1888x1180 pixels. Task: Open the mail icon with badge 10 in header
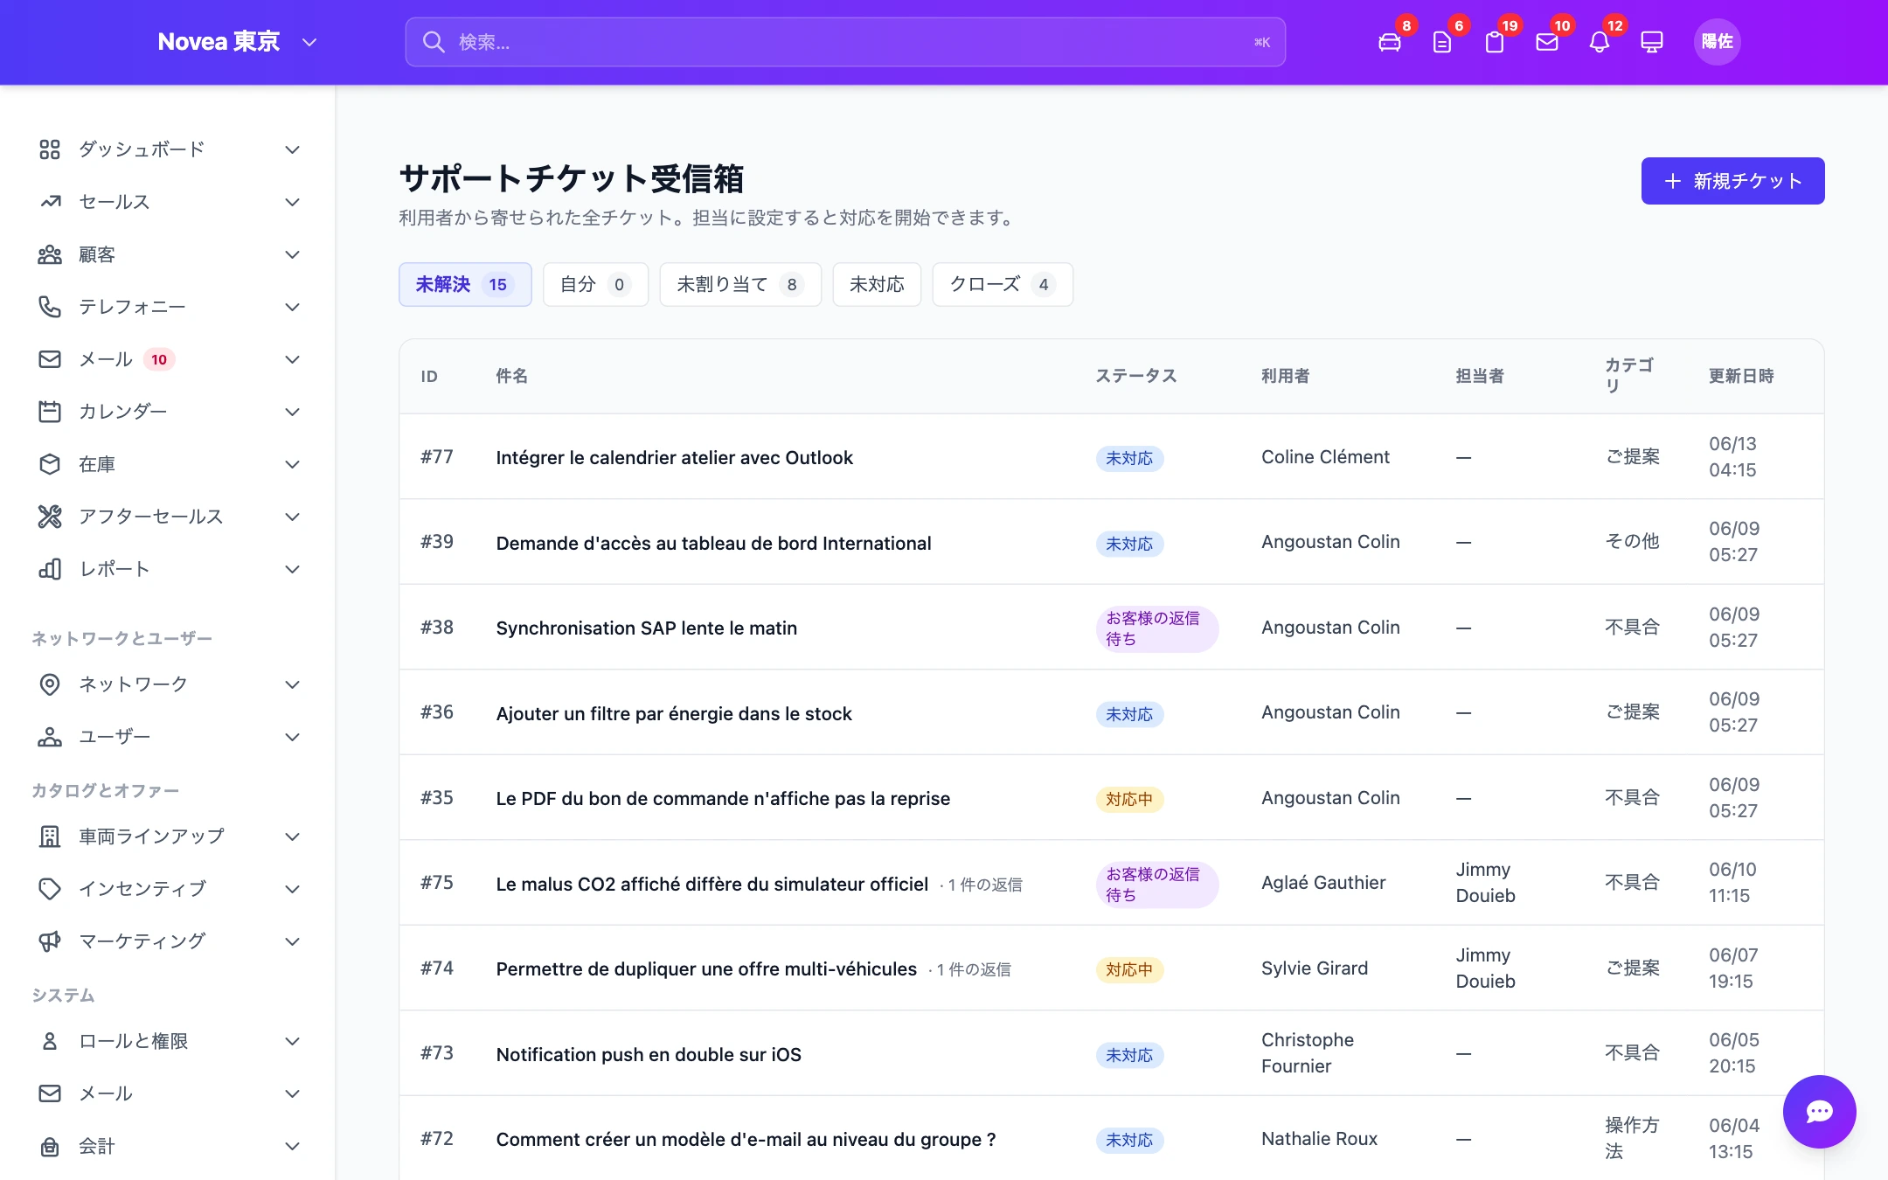tap(1547, 42)
